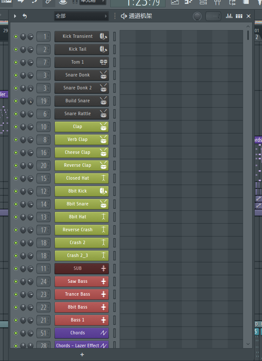Click the Tom 1 drums icon

[x=103, y=62]
